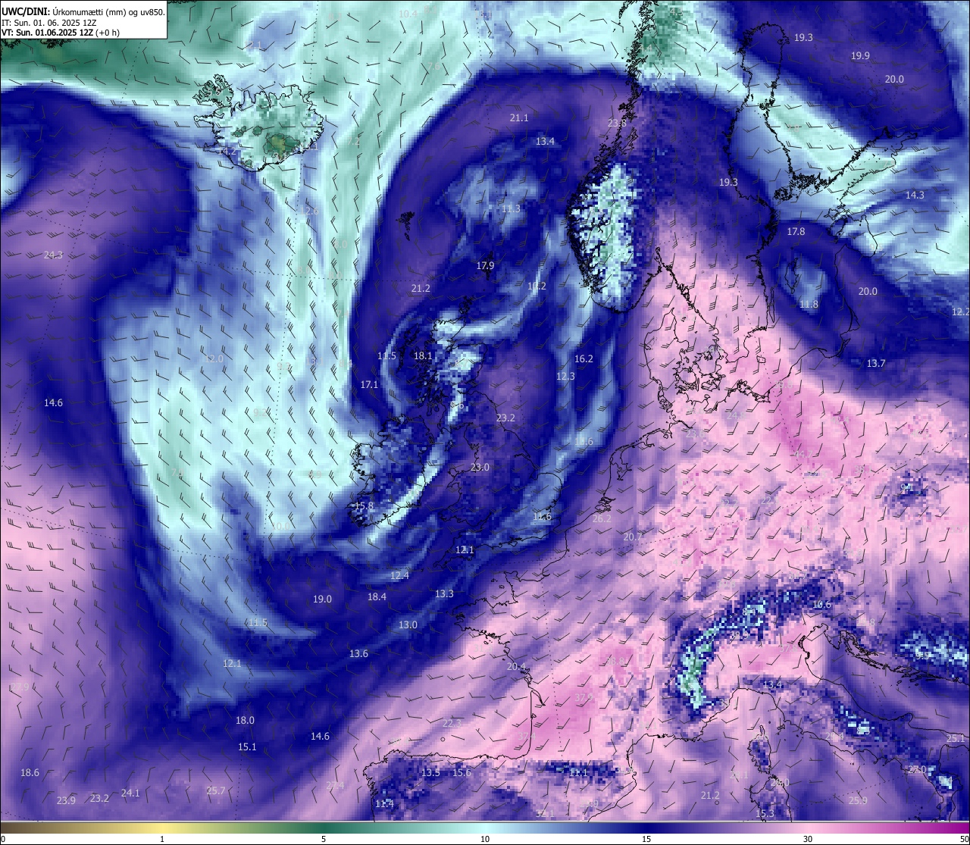The height and width of the screenshot is (845, 970).
Task: Click the 23.9 value label
Action: point(66,801)
